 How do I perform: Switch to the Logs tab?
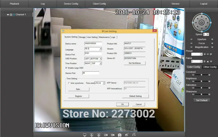(x=113, y=37)
